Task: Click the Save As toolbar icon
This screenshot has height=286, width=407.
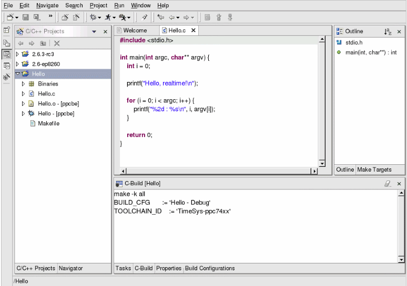Action: tap(37, 17)
